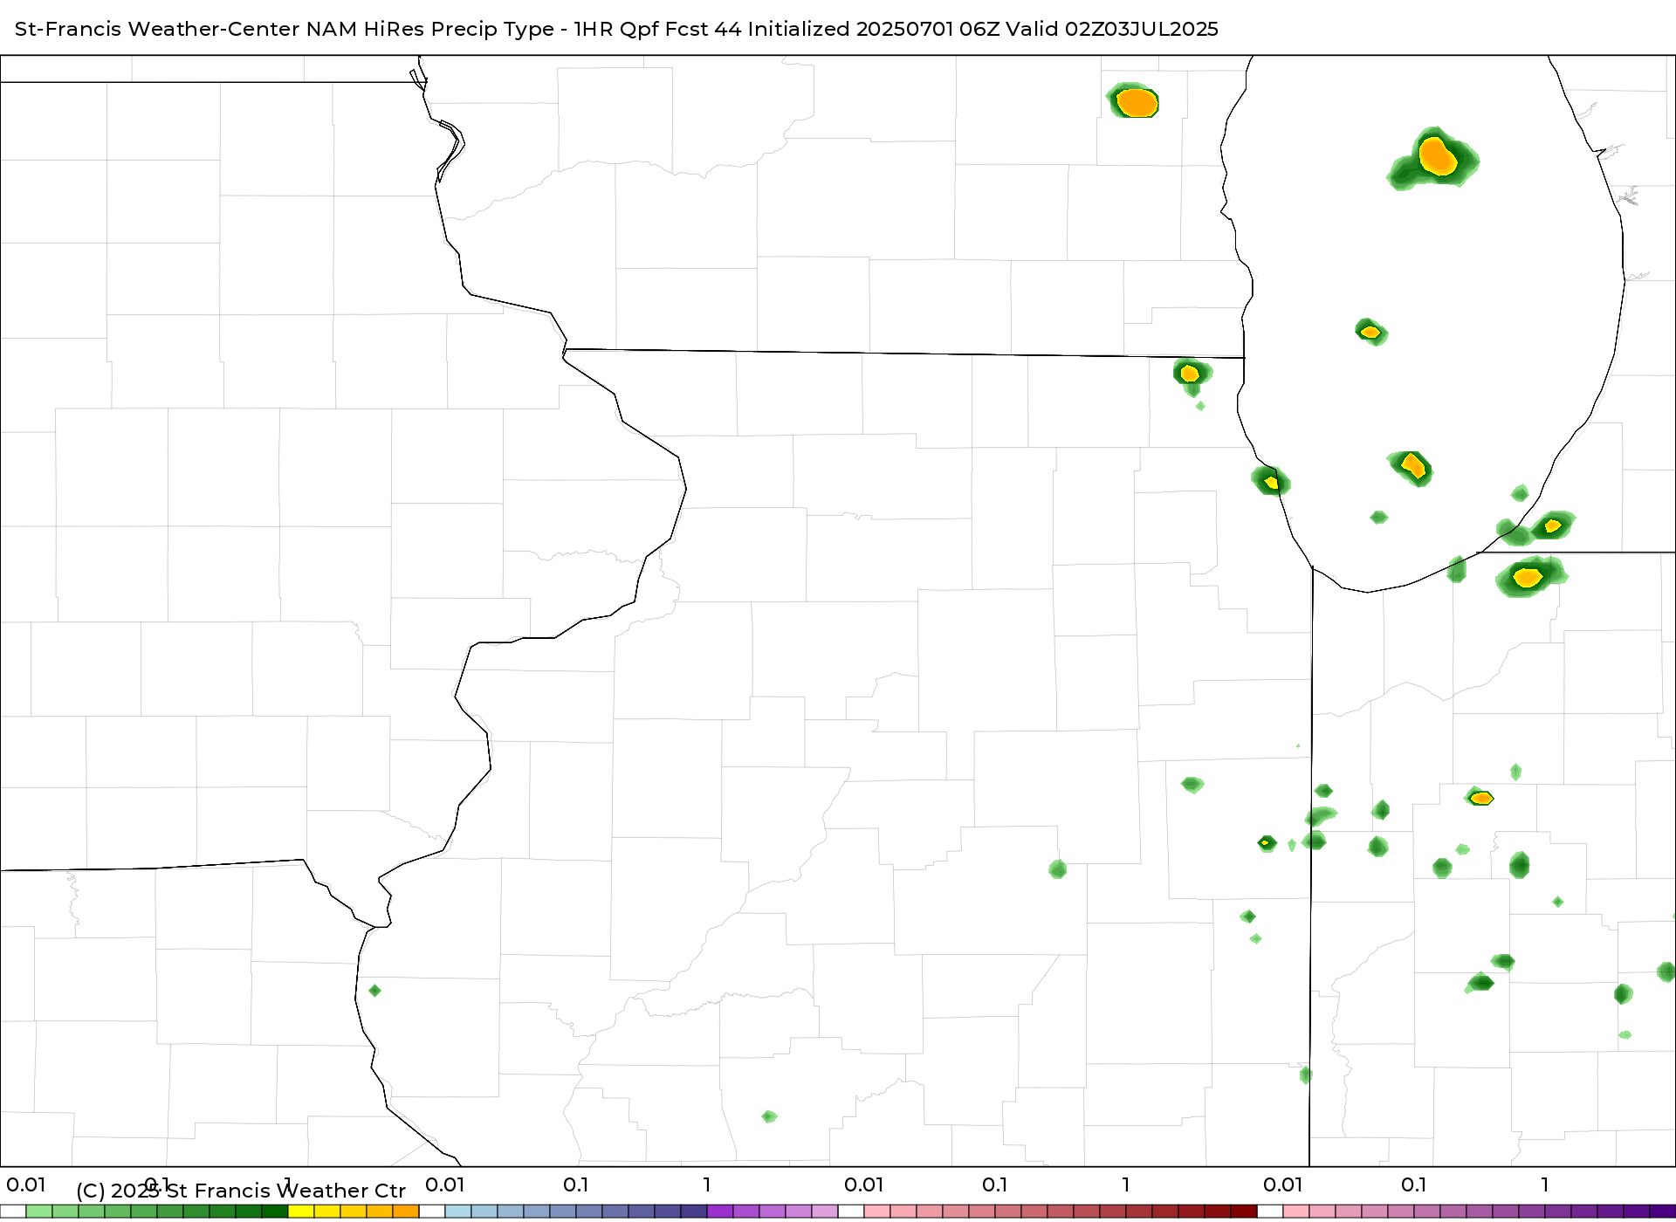
Task: Pick the orange swatch ending the yellow scale
Action: [x=406, y=1212]
